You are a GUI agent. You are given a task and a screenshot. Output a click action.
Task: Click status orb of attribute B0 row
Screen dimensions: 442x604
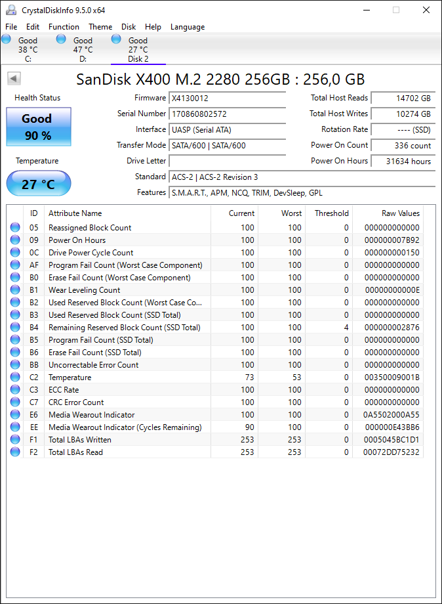coord(15,277)
